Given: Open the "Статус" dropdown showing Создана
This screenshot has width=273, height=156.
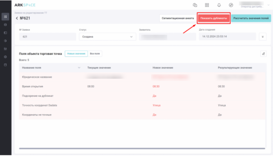Looking at the screenshot, I should coord(107,37).
